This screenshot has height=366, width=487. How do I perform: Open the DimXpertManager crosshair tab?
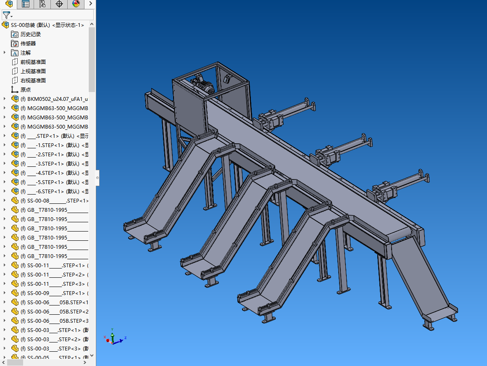(x=59, y=4)
